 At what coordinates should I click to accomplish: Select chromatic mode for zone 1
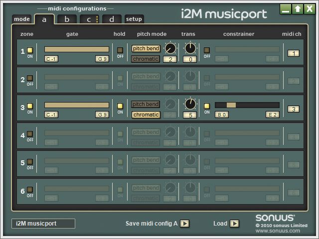(x=146, y=59)
